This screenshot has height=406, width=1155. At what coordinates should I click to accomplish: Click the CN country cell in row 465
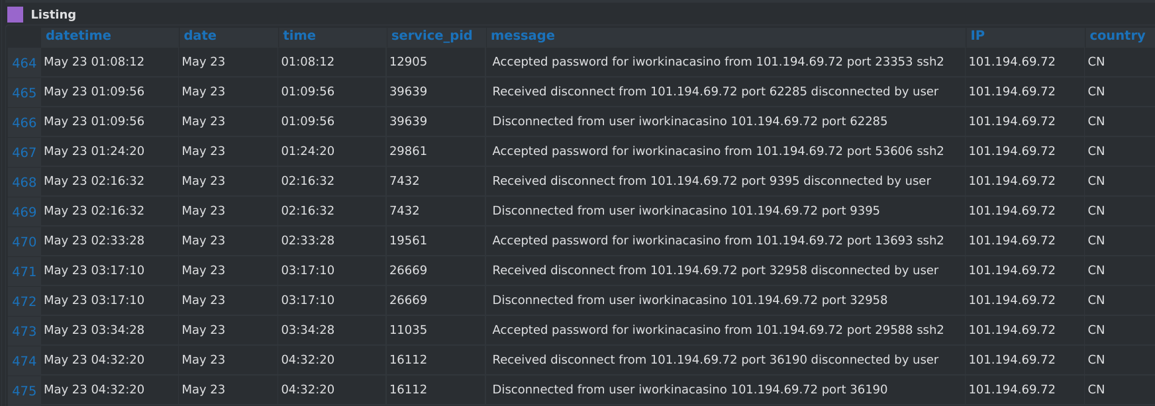pos(1095,91)
